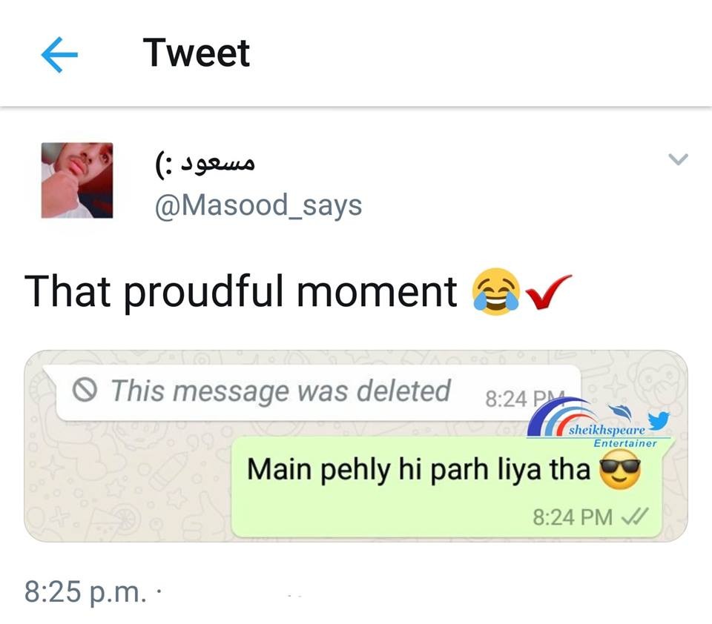The height and width of the screenshot is (624, 712).
Task: Click the Twitter bird in watermark
Action: 659,419
